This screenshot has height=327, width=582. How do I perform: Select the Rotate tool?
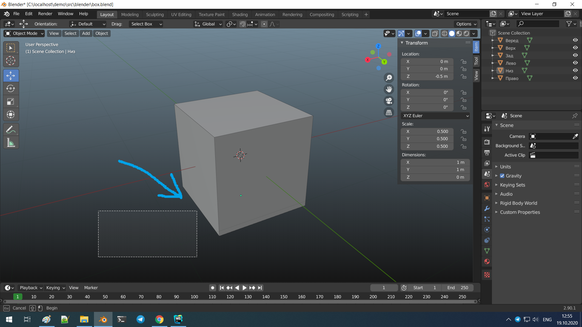click(x=10, y=88)
